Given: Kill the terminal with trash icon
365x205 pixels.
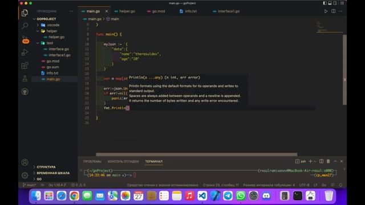Looking at the screenshot, I should [x=328, y=161].
